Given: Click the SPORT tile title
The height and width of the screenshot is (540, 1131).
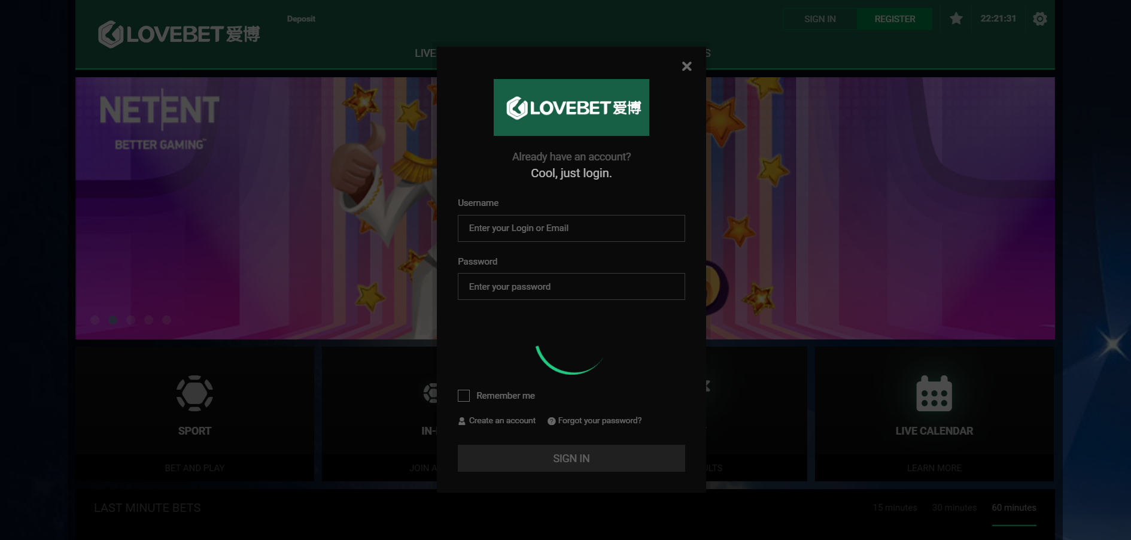Looking at the screenshot, I should coord(194,431).
